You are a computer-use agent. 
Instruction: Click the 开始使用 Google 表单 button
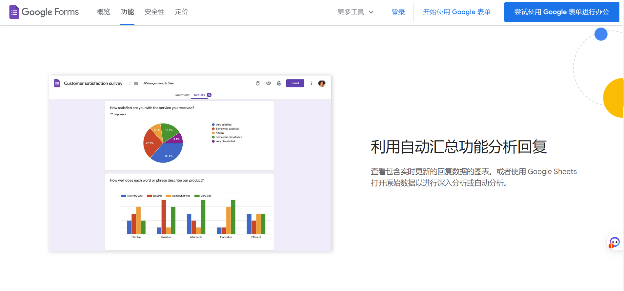pos(457,12)
